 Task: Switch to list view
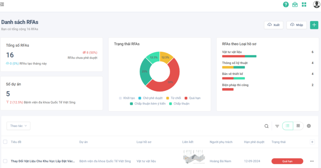[x=288, y=126]
